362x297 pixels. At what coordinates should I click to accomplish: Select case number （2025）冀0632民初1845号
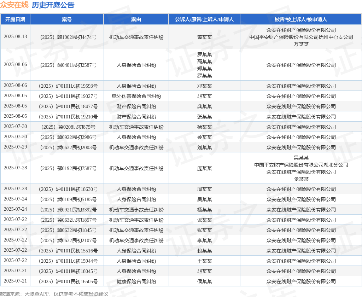coord(68,230)
